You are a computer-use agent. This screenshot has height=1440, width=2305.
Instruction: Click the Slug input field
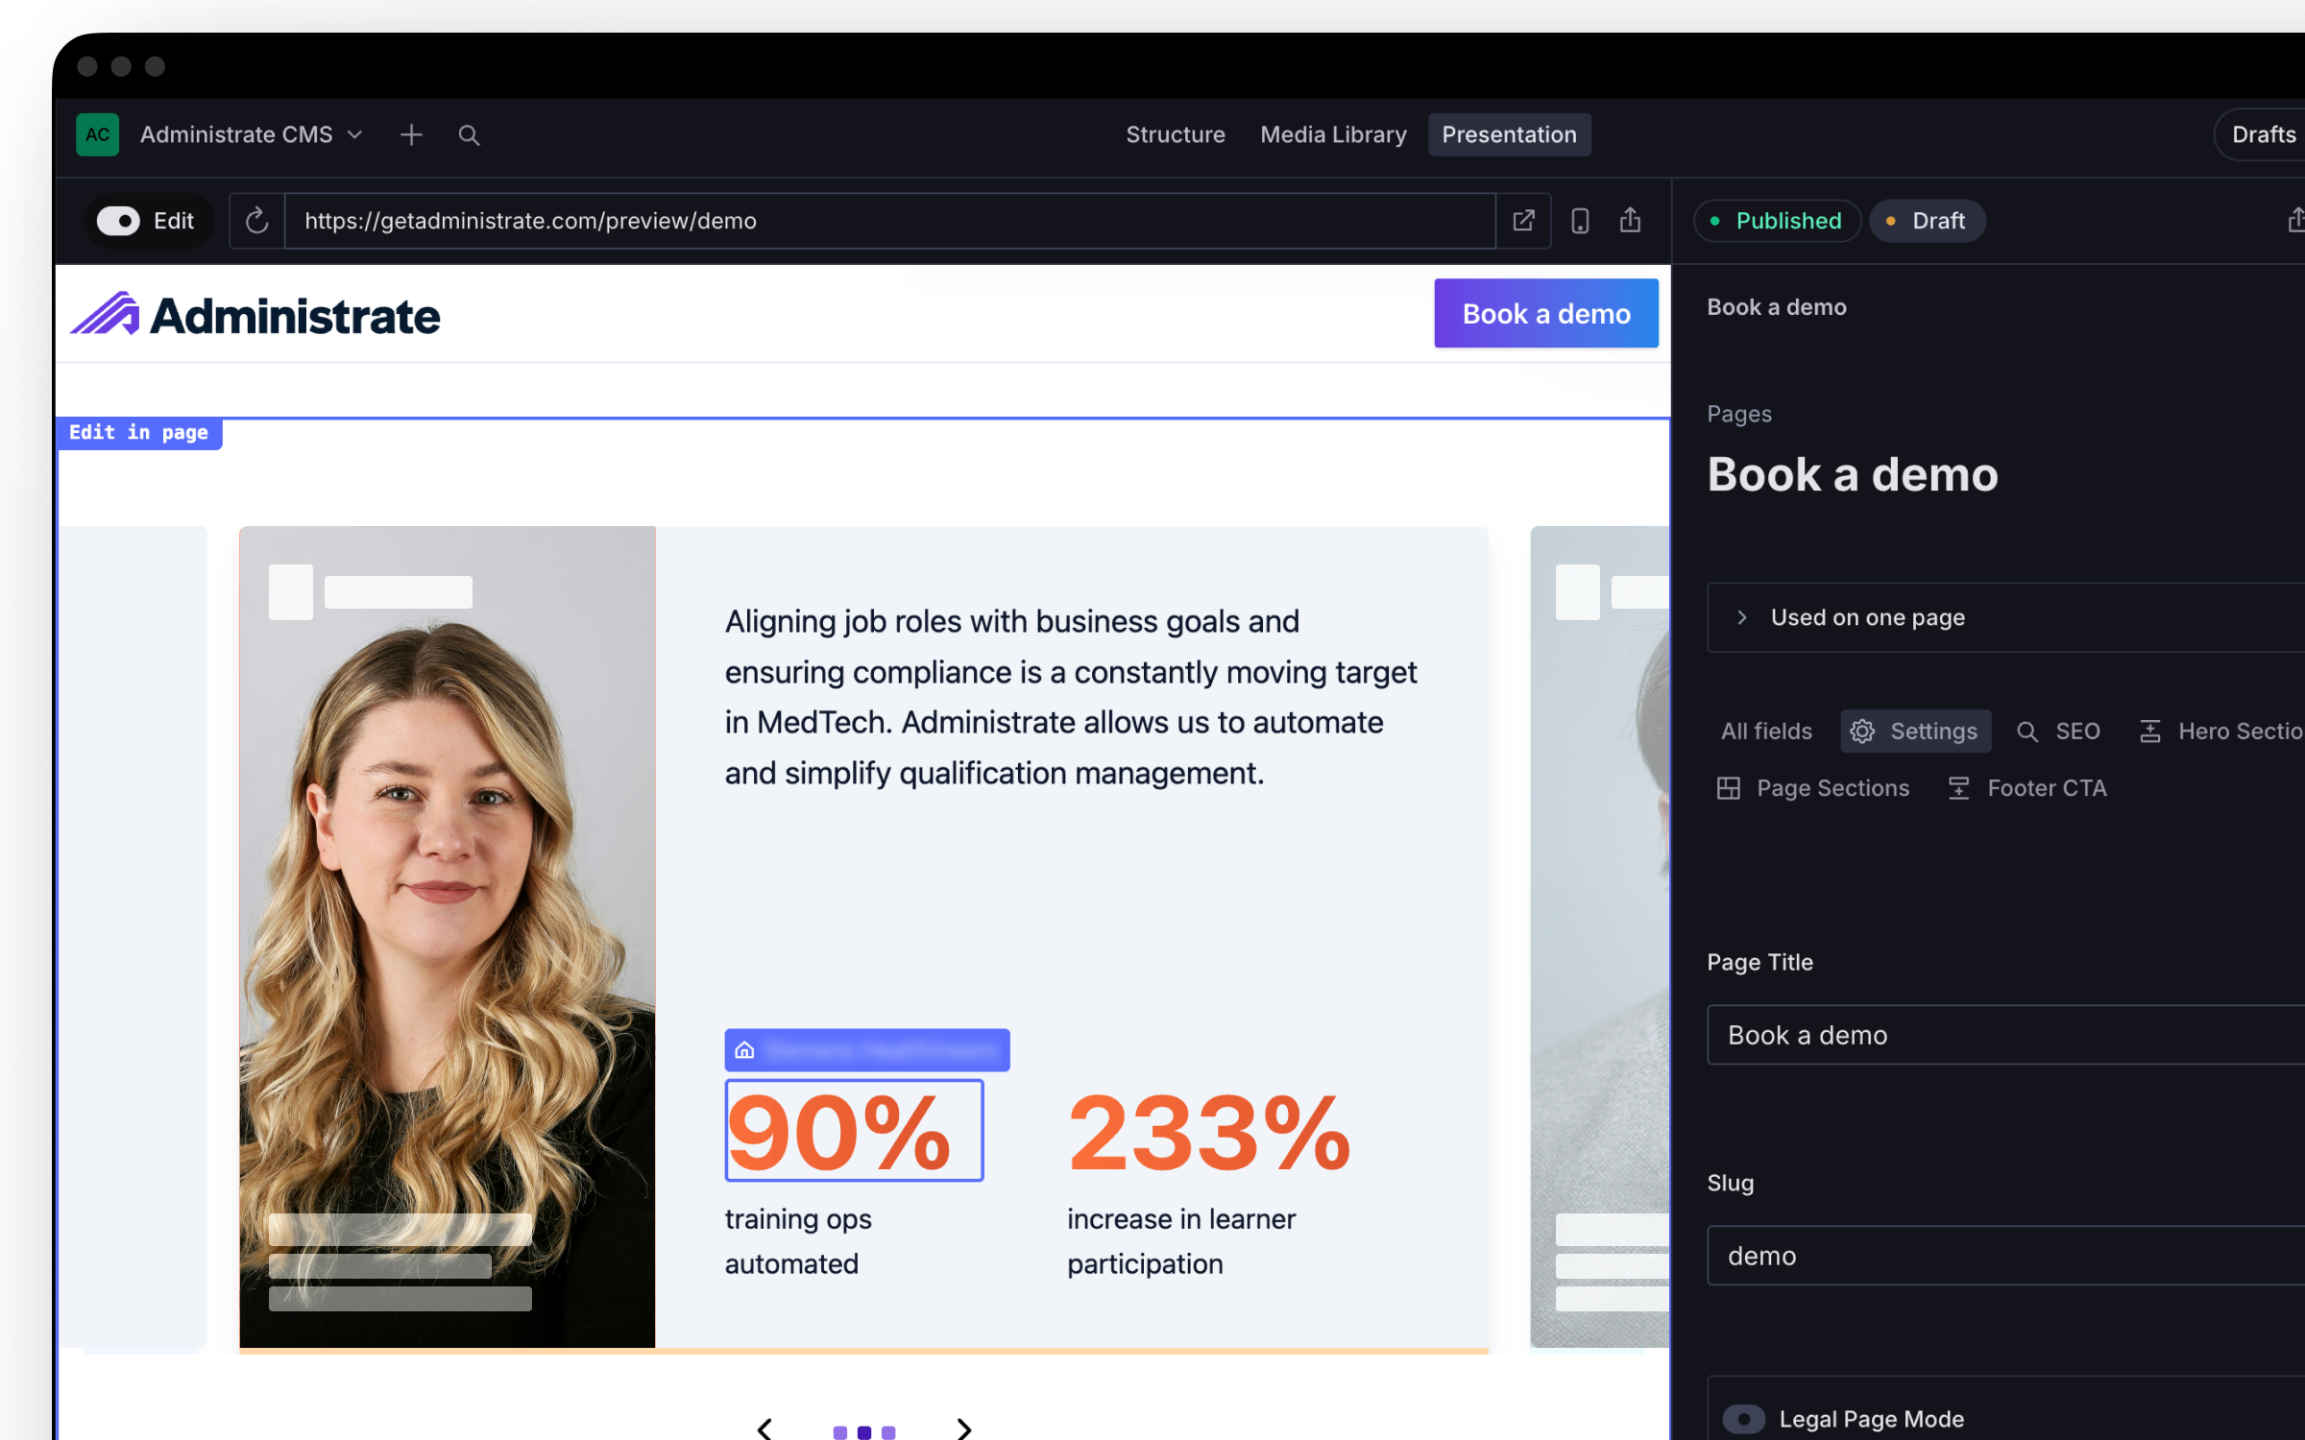pyautogui.click(x=2005, y=1256)
